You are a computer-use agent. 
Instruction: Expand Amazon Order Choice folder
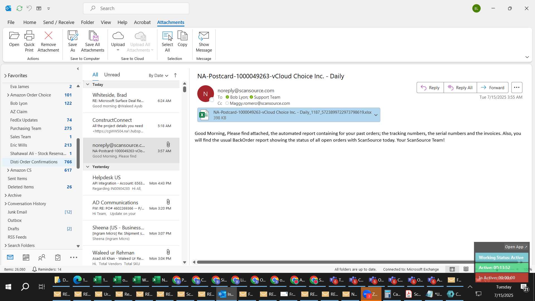pyautogui.click(x=8, y=95)
